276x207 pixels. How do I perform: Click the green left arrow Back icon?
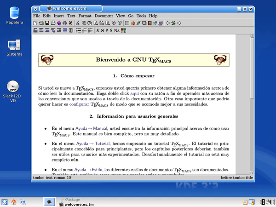pyautogui.click(x=168, y=23)
